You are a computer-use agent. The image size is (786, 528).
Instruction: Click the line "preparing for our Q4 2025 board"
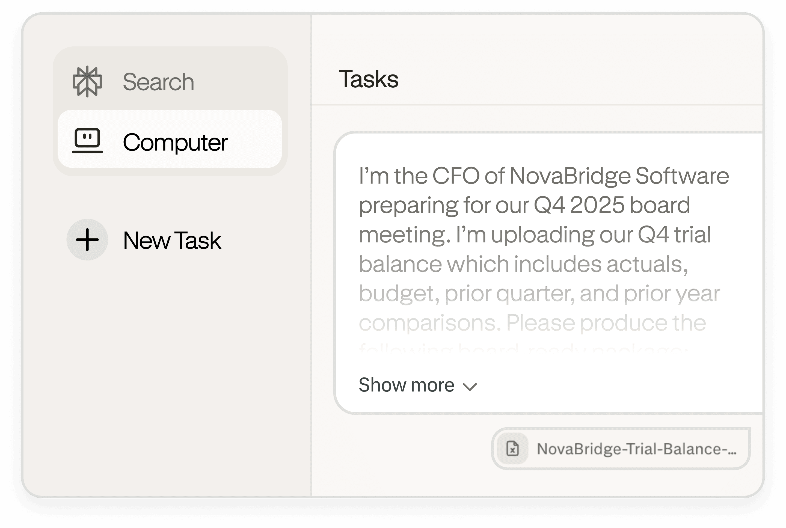point(524,205)
